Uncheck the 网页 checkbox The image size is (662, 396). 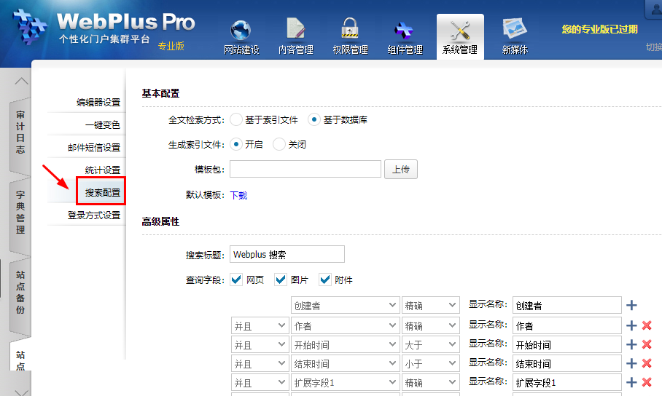[x=236, y=280]
